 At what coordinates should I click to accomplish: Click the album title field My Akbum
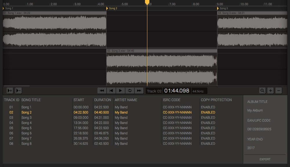[255, 110]
